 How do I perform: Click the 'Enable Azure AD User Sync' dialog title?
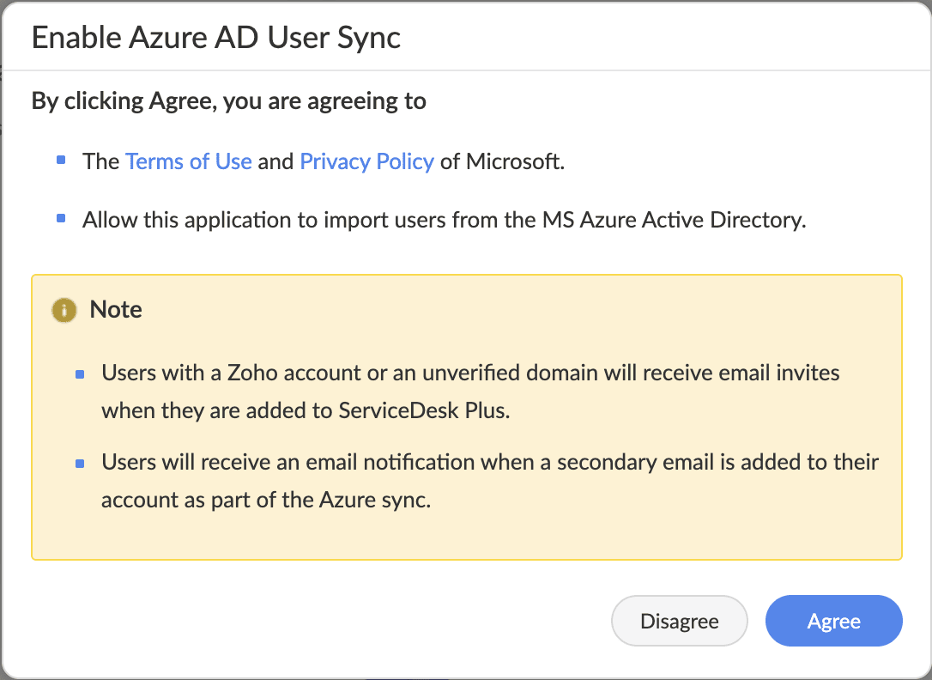tap(216, 38)
